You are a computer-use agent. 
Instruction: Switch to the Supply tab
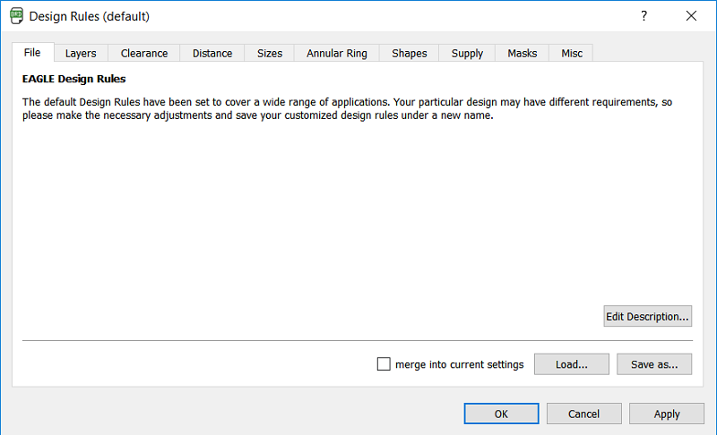(468, 54)
